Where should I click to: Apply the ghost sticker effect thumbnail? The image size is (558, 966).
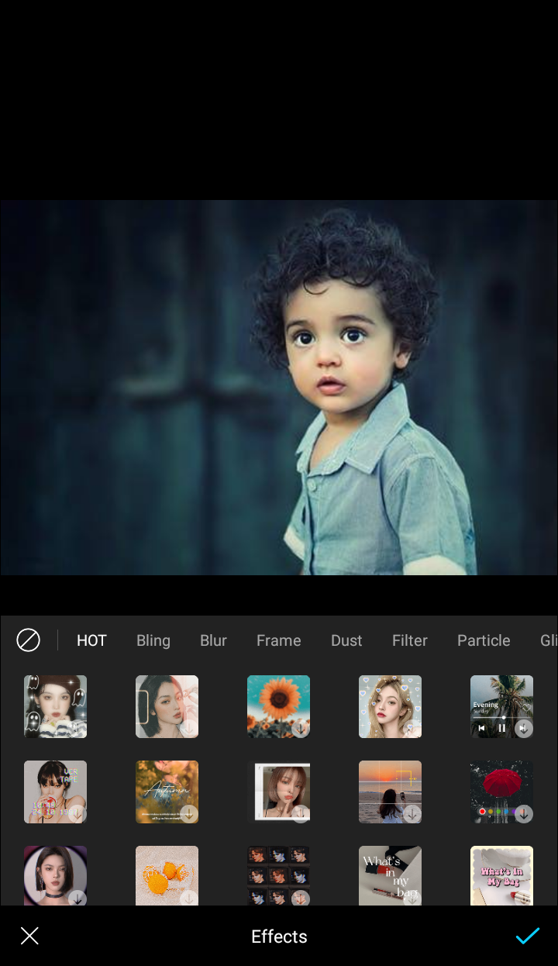(x=55, y=706)
